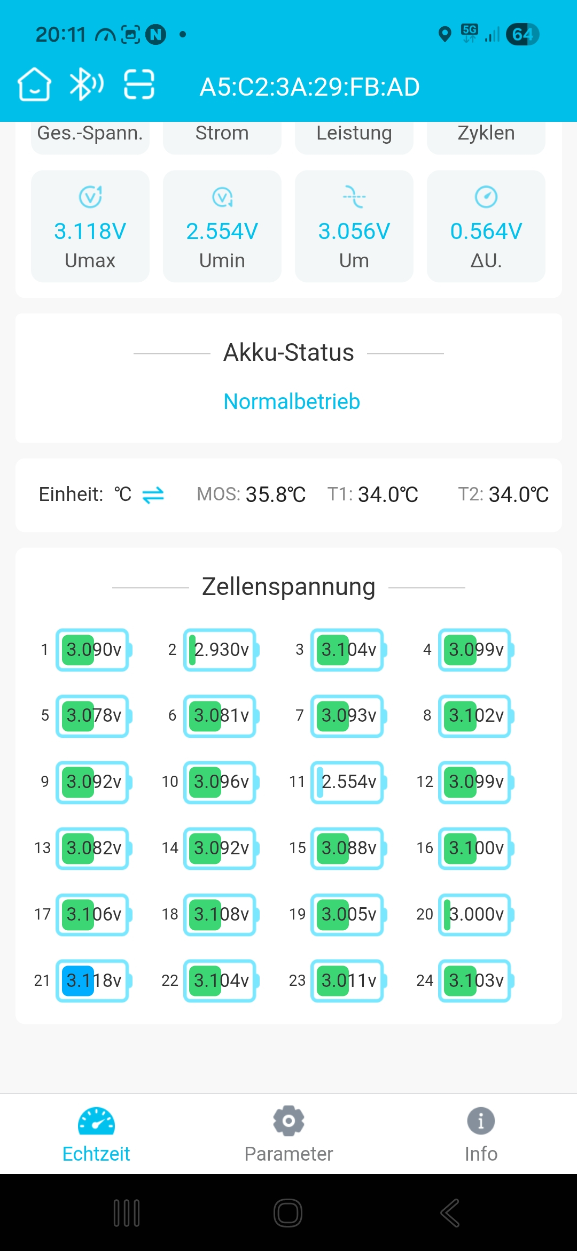Image resolution: width=577 pixels, height=1251 pixels.
Task: Tap the Normalbetrieb status text
Action: (292, 401)
